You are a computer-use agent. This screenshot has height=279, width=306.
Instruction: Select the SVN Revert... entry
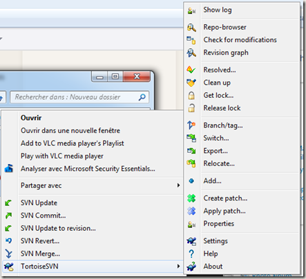click(40, 241)
